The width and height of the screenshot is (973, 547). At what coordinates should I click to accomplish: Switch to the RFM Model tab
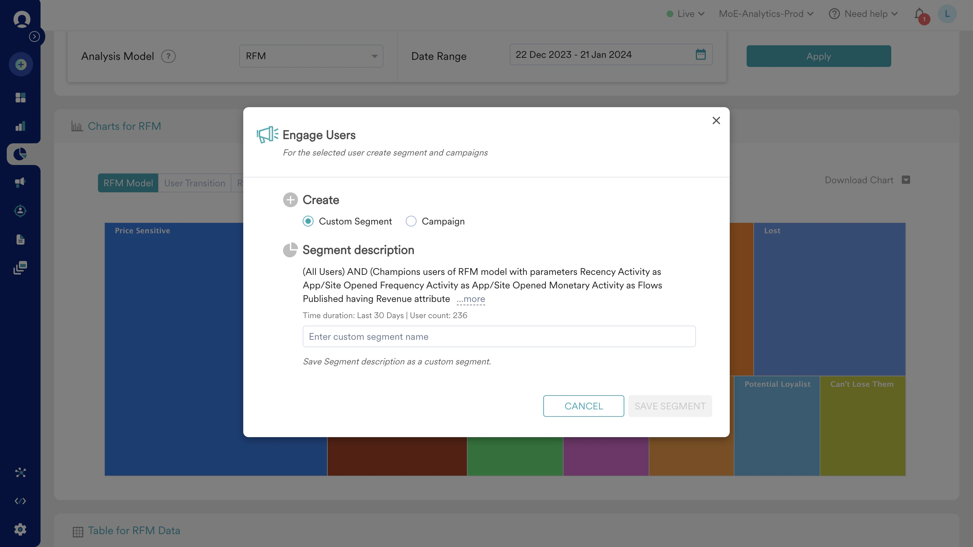[128, 183]
